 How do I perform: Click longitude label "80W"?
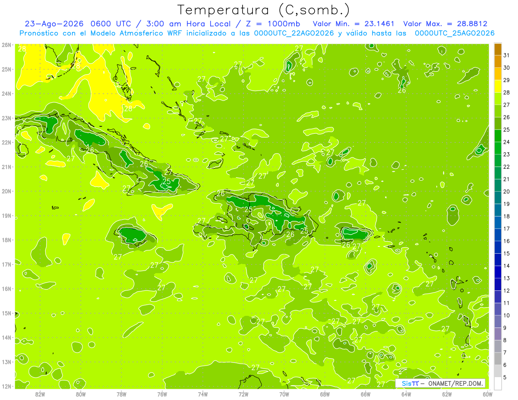81,394
